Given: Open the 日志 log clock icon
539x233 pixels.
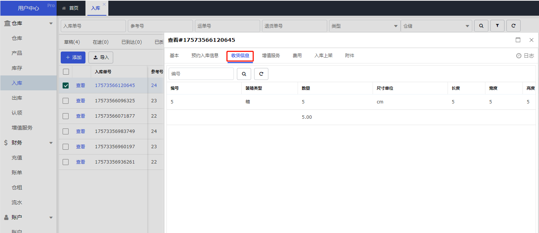Looking at the screenshot, I should click(x=519, y=56).
